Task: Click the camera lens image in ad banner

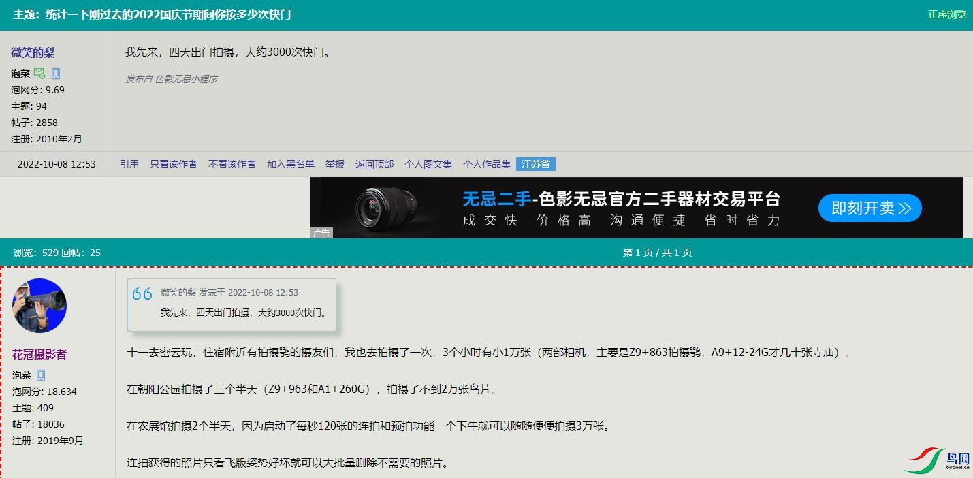Action: pos(380,207)
